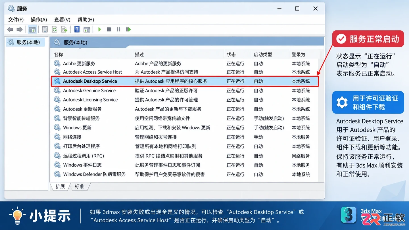409x230 pixels.
Task: Click the gear icon beside 打印后台处理程序
Action: (57, 146)
